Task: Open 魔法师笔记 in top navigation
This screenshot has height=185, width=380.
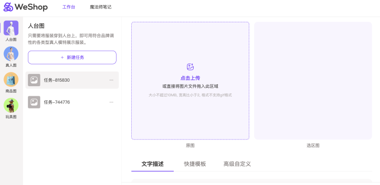Action: tap(101, 7)
